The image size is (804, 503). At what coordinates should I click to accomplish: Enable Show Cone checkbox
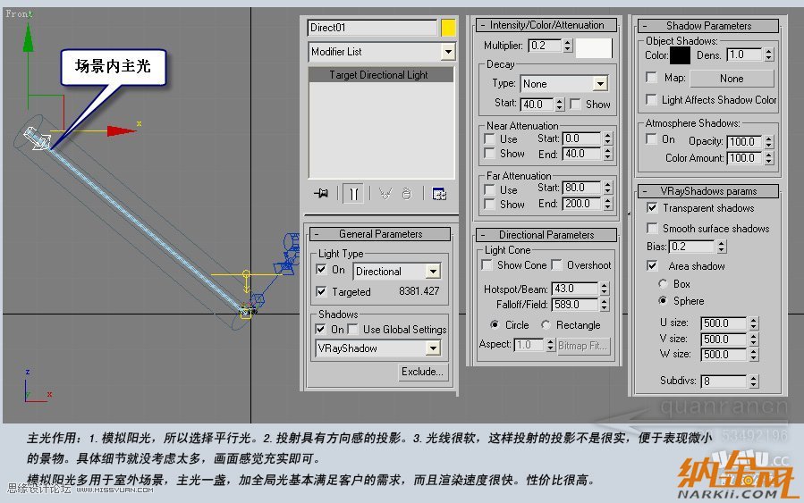(487, 264)
